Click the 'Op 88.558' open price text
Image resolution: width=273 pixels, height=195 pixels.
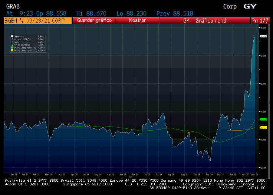click(51, 13)
